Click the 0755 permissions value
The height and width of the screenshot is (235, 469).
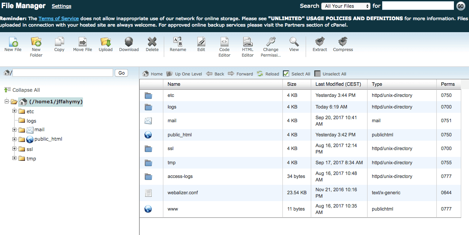coord(446,163)
